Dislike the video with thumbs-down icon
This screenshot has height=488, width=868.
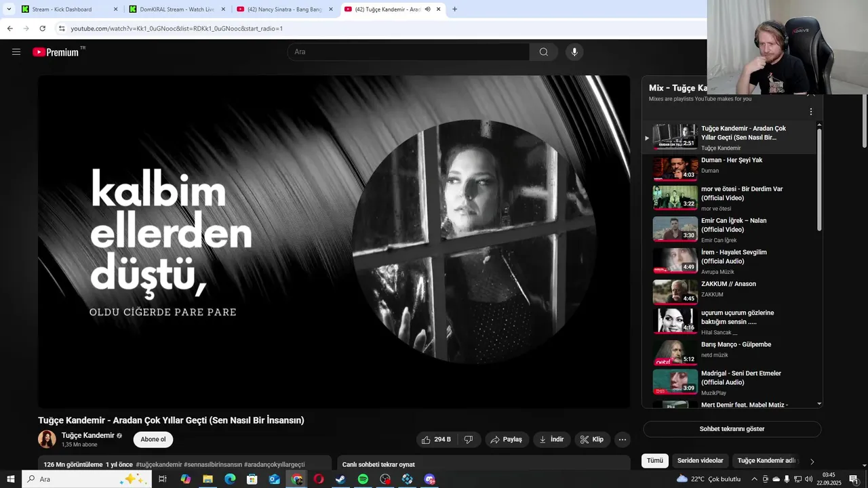468,440
